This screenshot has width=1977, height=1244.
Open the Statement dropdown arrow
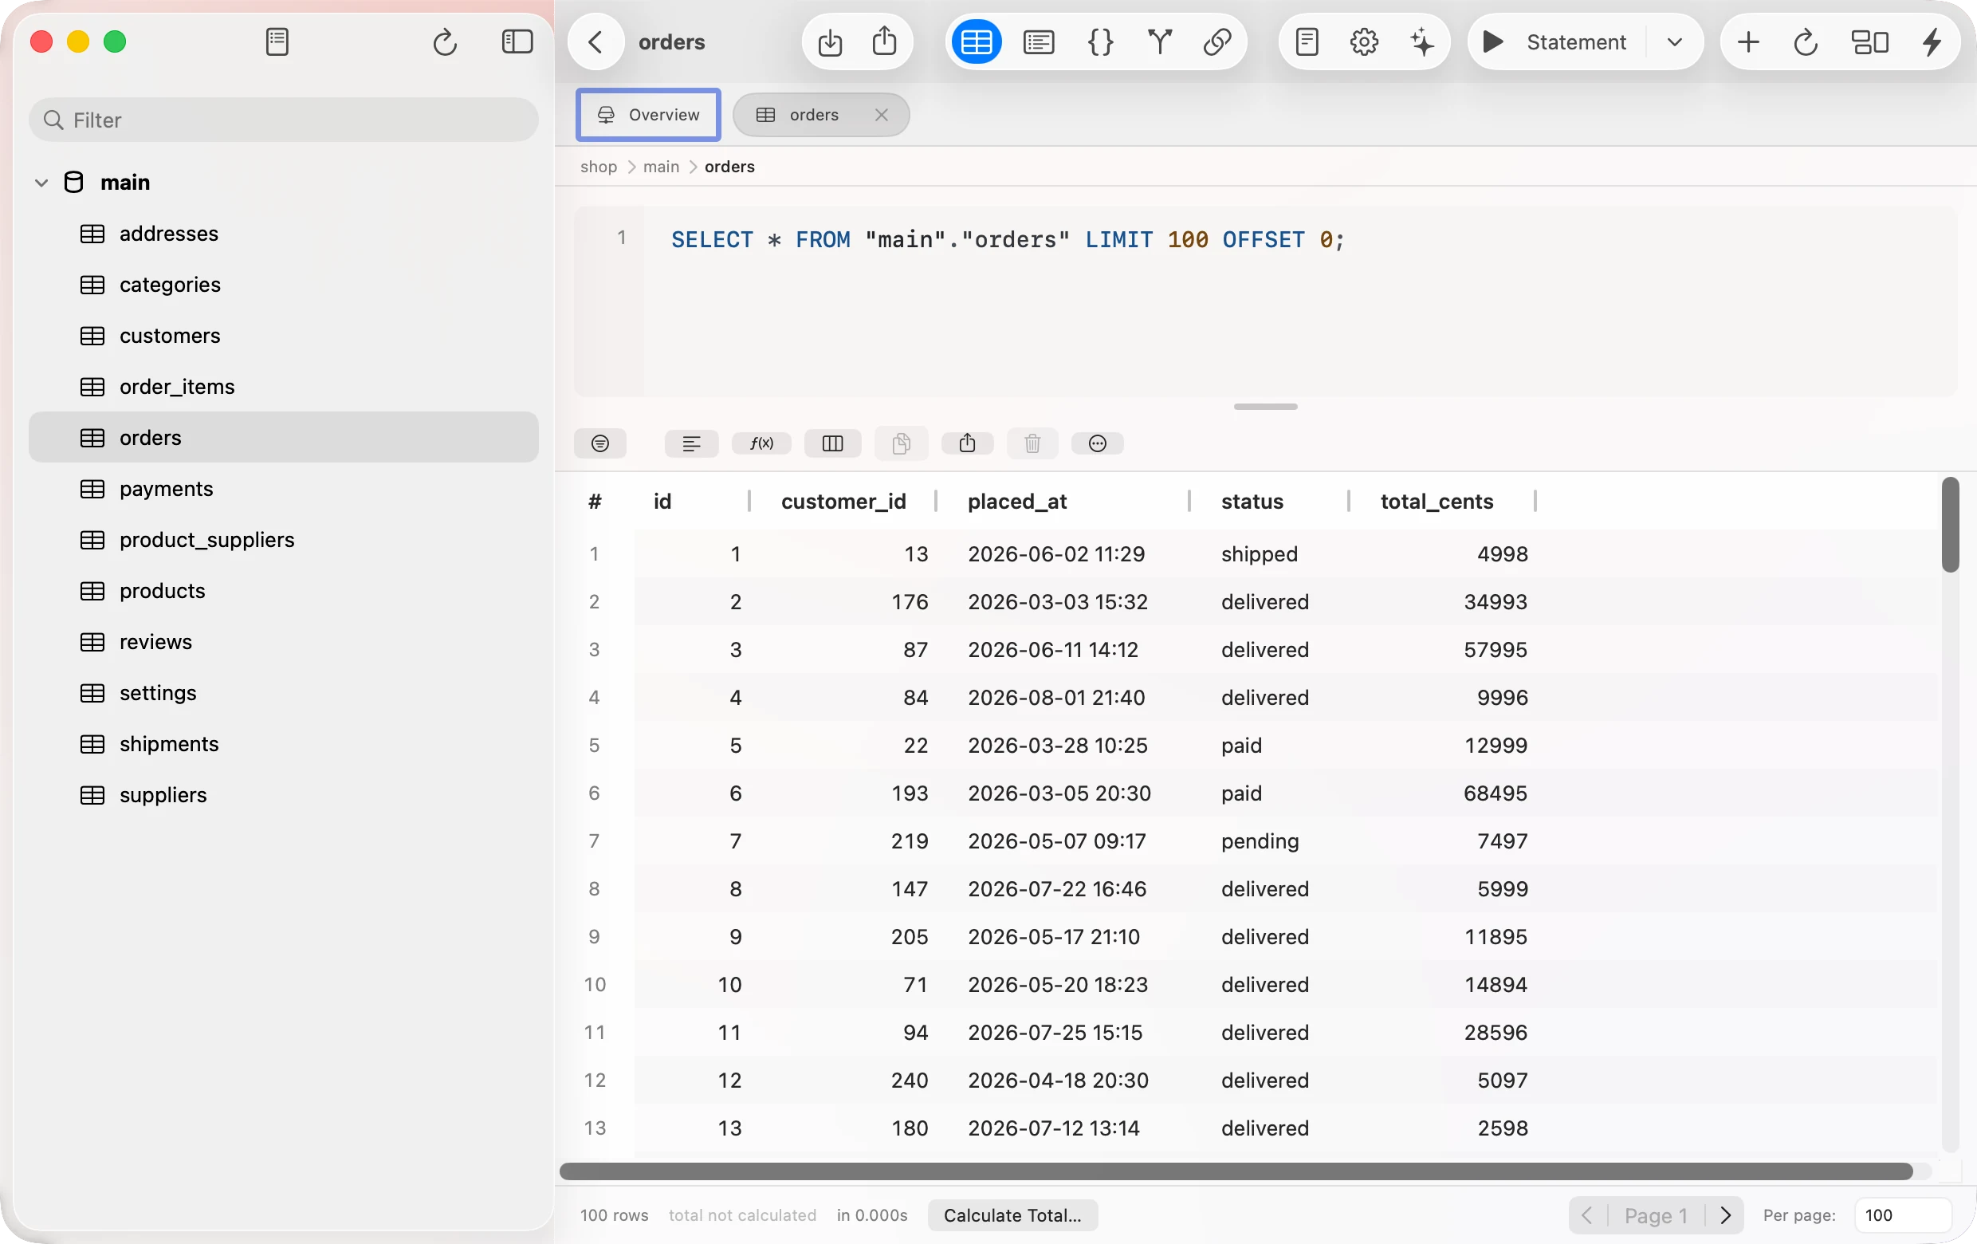tap(1675, 42)
